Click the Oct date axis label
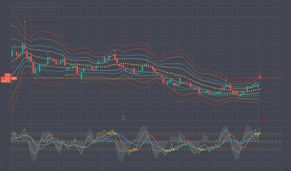Image resolution: width=291 pixels, height=171 pixels. point(192,168)
